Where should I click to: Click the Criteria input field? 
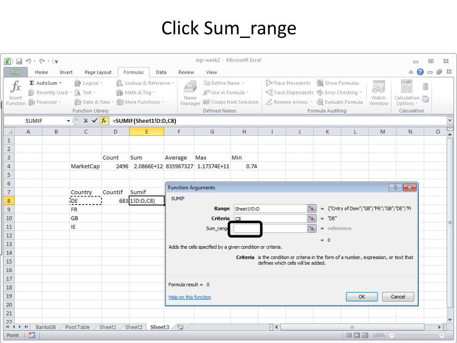click(270, 218)
